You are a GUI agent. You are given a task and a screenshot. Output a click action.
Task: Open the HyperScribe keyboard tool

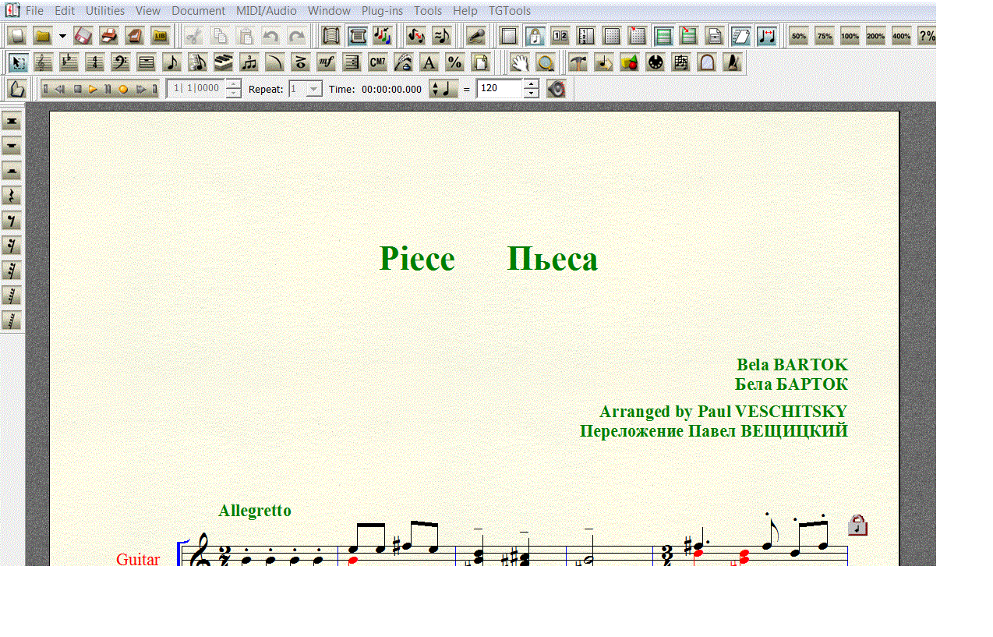224,63
